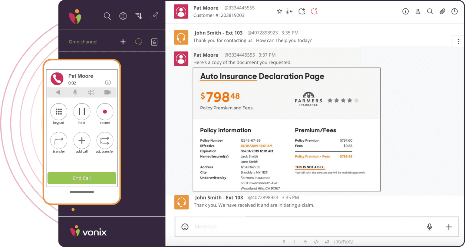Viewport: 465px width, 247px height.
Task: Click into the Message input field
Action: point(303,227)
